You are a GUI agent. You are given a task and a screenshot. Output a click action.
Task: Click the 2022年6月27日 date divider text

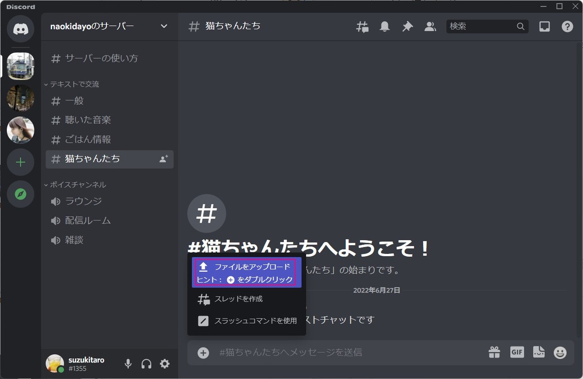(377, 290)
